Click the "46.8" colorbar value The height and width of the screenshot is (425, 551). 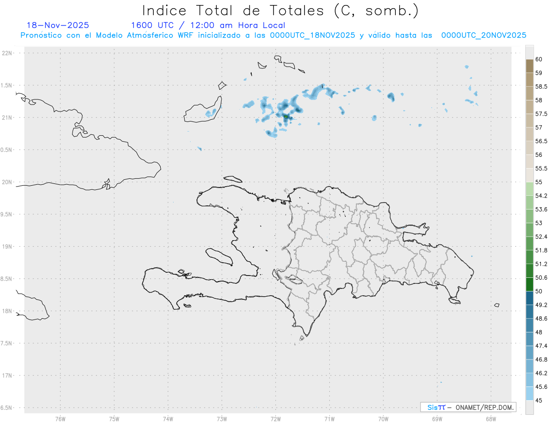[x=541, y=359]
